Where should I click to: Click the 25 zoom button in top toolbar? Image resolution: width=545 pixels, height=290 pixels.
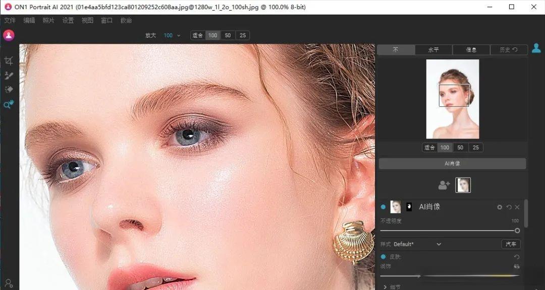(243, 35)
